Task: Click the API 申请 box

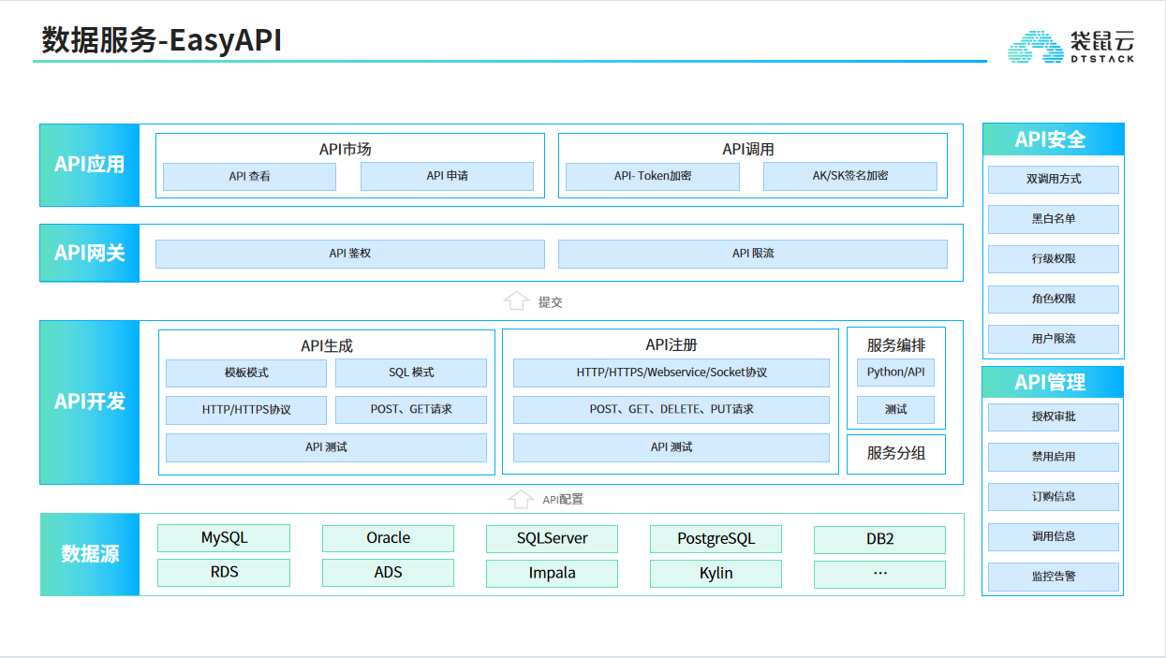Action: (447, 176)
